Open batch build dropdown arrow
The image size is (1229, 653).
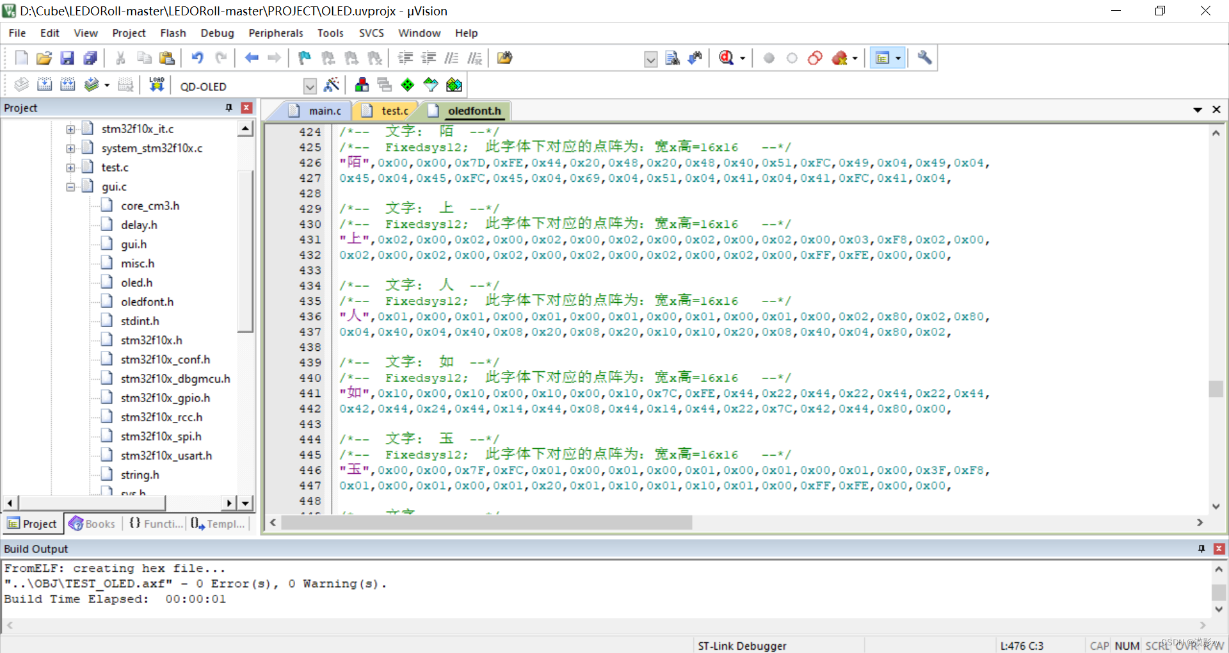pos(107,85)
